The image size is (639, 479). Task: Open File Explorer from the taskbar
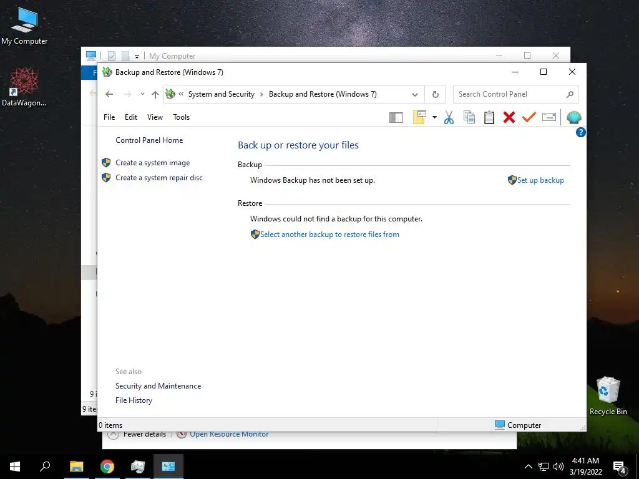click(77, 467)
